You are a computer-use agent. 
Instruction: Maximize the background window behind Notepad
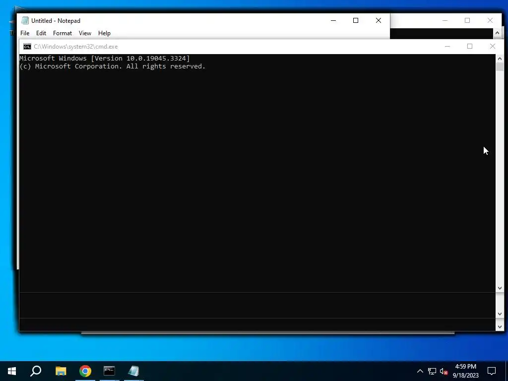(x=467, y=20)
